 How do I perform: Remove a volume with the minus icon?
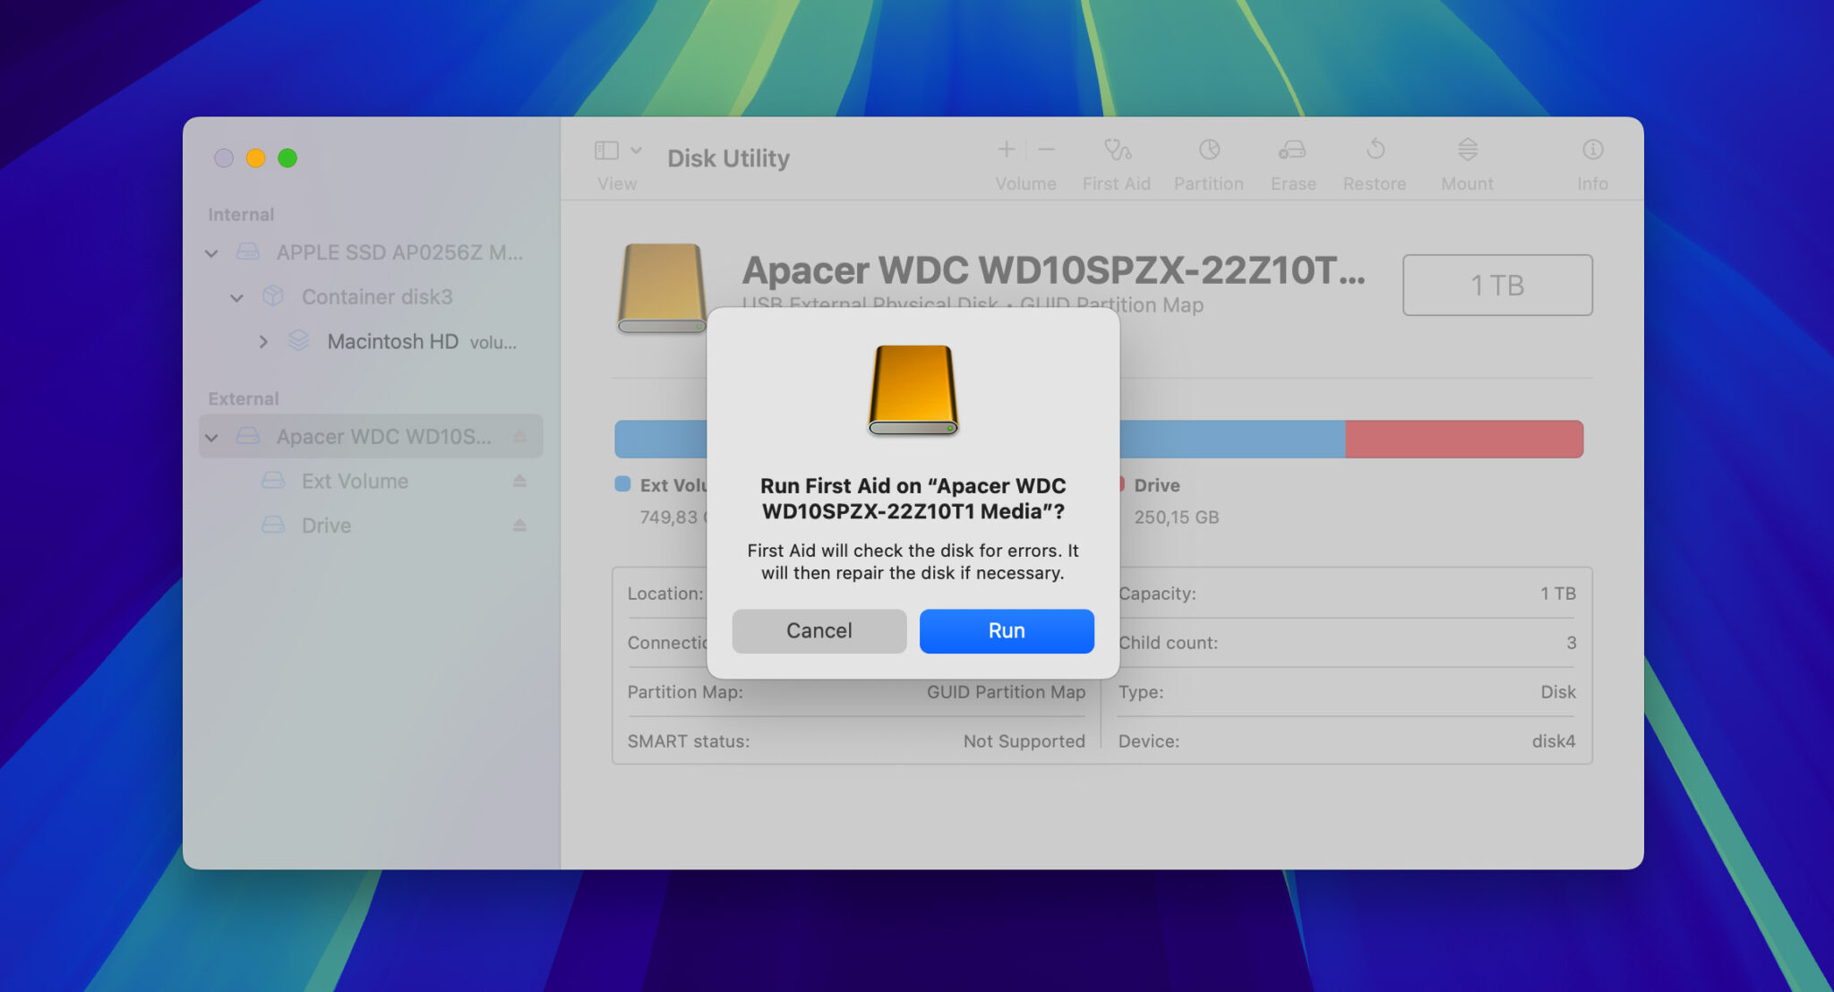point(1045,149)
